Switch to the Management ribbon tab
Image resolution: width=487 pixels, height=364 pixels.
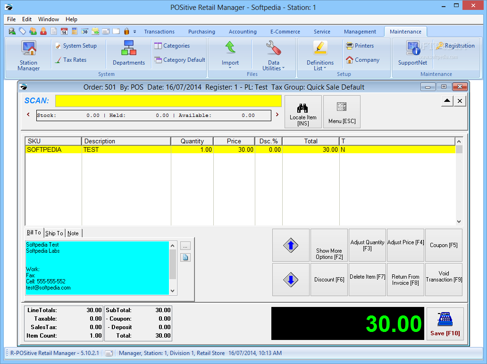coord(360,32)
